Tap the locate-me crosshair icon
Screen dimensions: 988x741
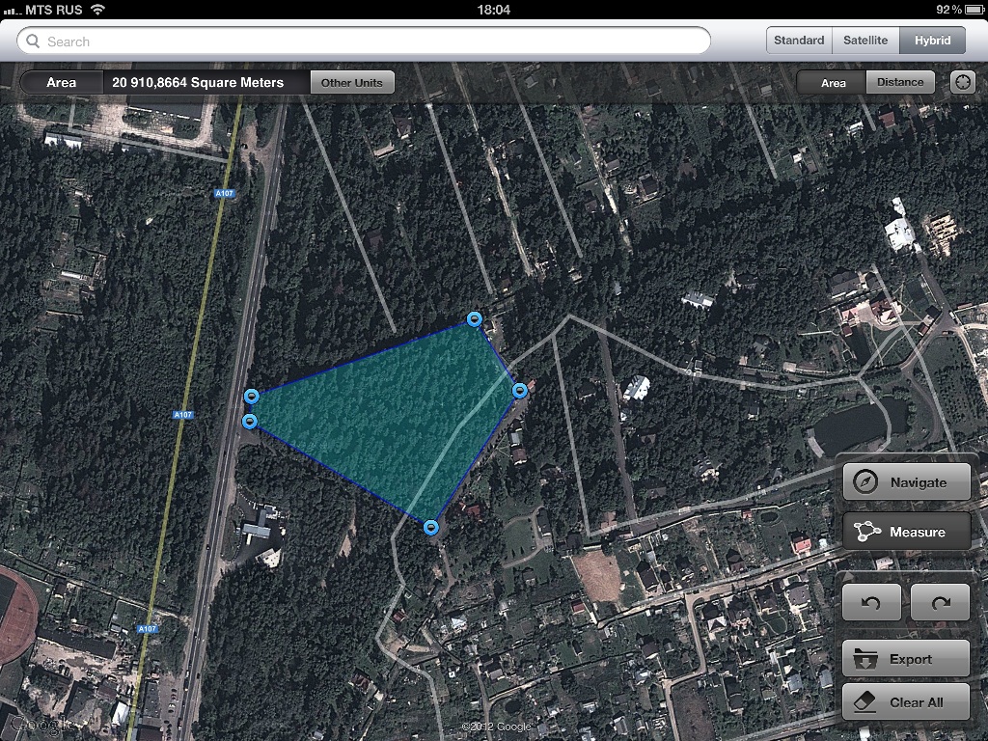[x=962, y=82]
